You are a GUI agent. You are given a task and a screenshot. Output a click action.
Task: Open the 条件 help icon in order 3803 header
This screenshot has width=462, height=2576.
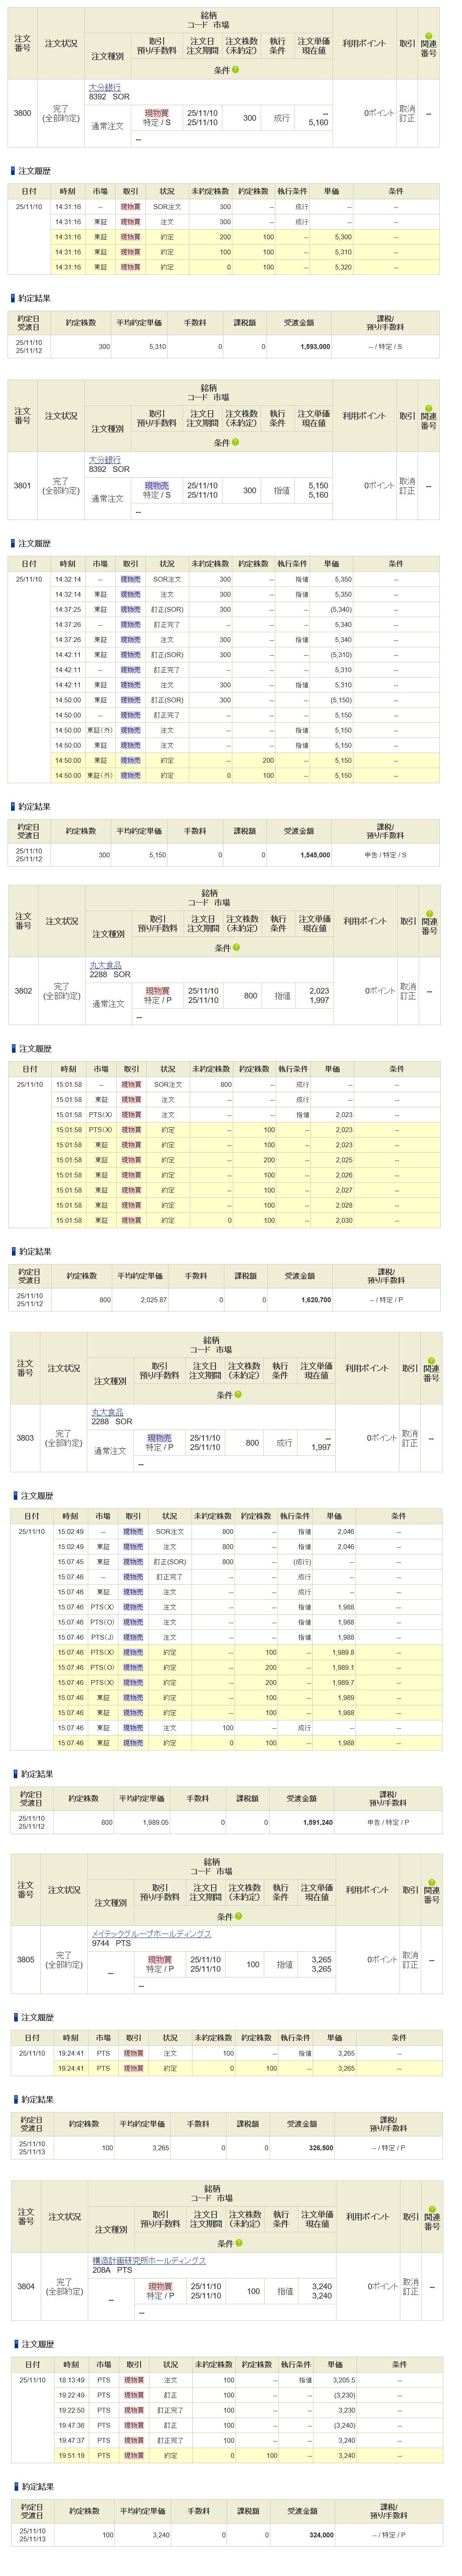click(239, 1394)
